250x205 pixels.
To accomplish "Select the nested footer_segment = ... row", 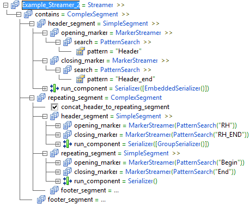I will pos(90,190).
